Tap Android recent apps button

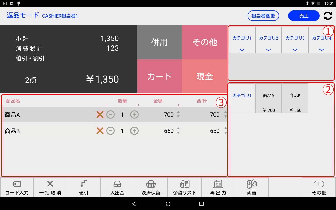pyautogui.click(x=202, y=204)
